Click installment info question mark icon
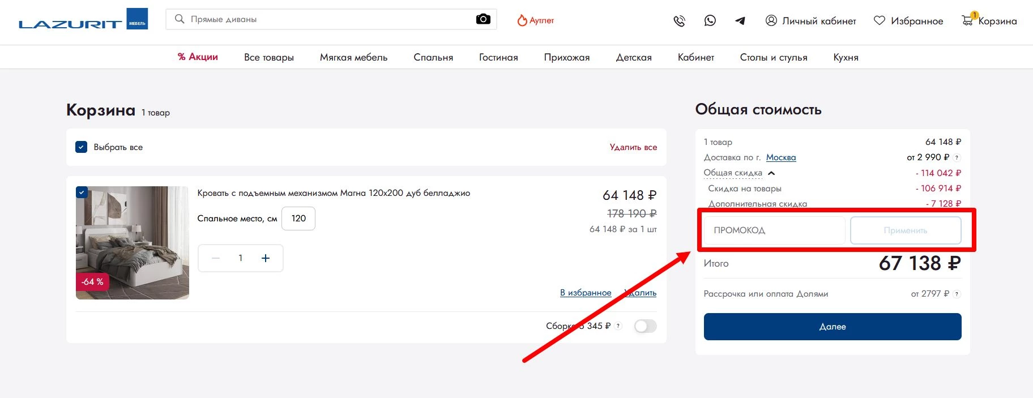1033x398 pixels. click(957, 294)
